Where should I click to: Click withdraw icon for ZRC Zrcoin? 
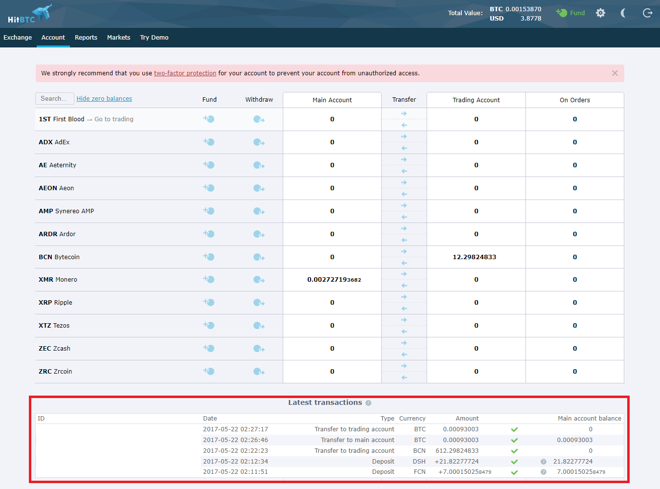259,372
